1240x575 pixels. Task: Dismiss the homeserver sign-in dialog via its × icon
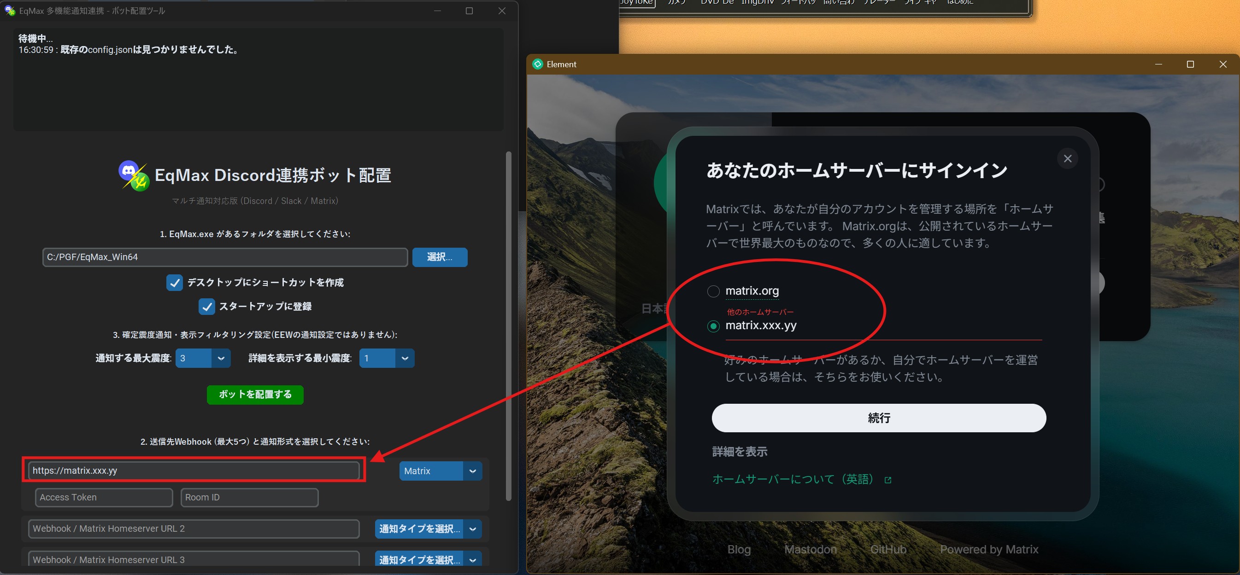(x=1068, y=159)
